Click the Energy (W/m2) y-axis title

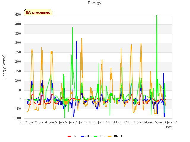point(4,67)
